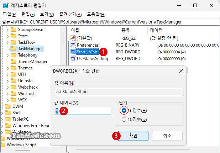Click the Telephony folder icon
The height and width of the screenshot is (153, 220).
coord(14,55)
